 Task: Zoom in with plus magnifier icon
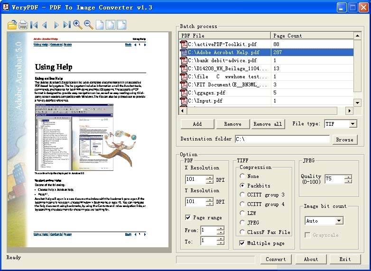pyautogui.click(x=78, y=25)
